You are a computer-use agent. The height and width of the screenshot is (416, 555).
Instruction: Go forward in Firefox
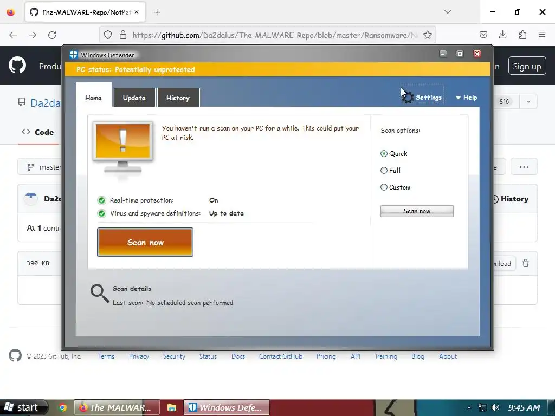click(33, 35)
